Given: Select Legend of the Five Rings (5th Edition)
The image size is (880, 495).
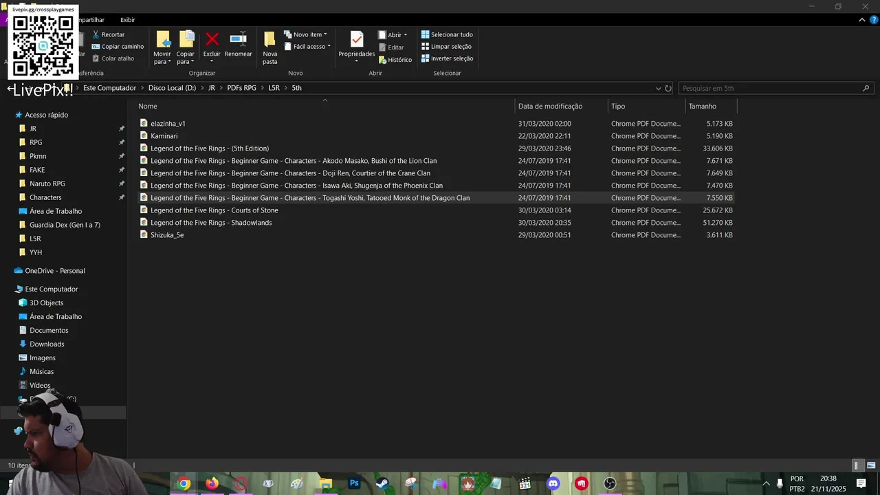Looking at the screenshot, I should (210, 148).
